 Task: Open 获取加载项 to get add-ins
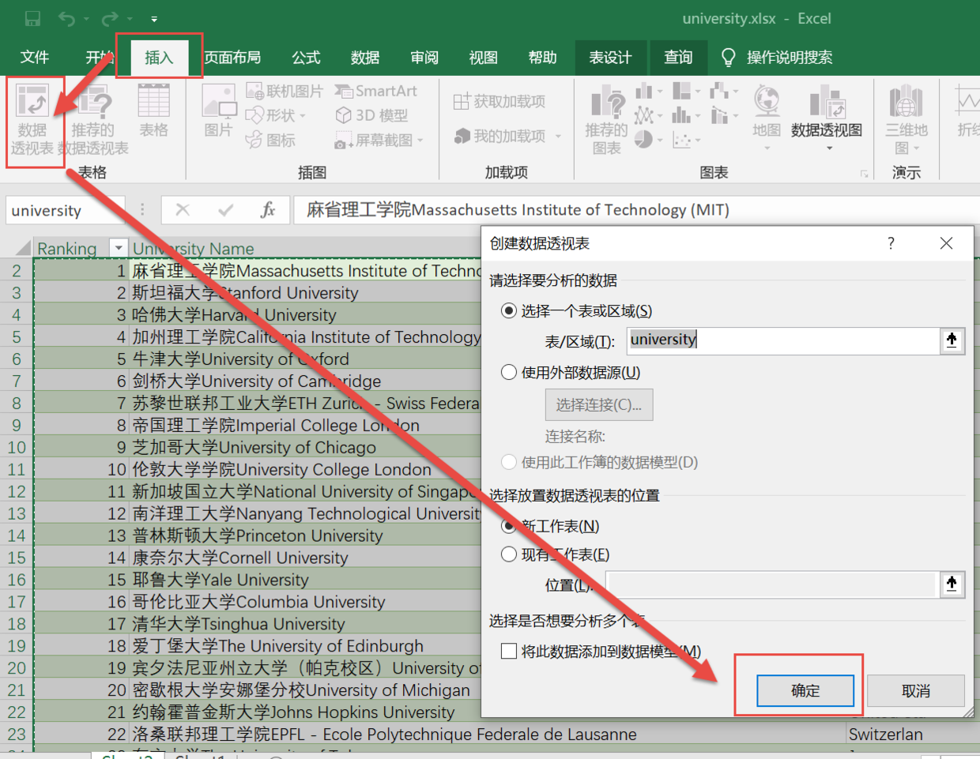click(x=499, y=101)
